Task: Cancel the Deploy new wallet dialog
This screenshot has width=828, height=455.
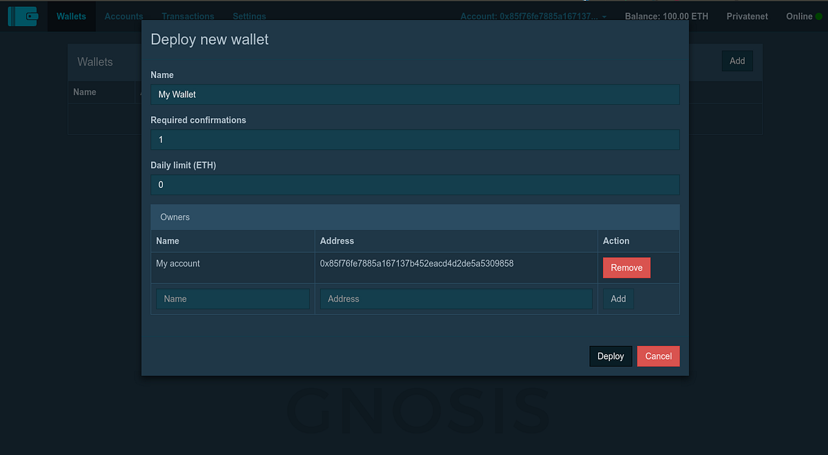Action: (x=658, y=356)
